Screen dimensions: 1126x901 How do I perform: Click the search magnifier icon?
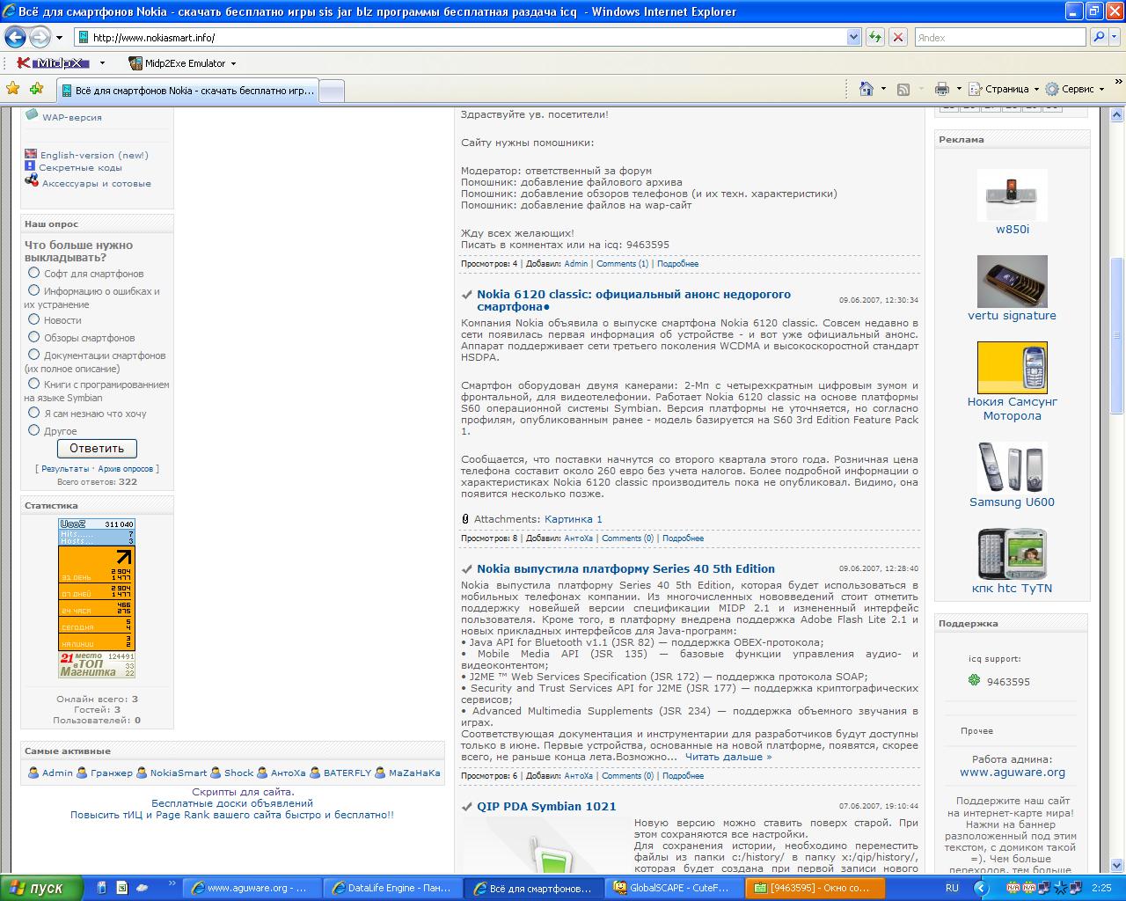tap(1098, 37)
